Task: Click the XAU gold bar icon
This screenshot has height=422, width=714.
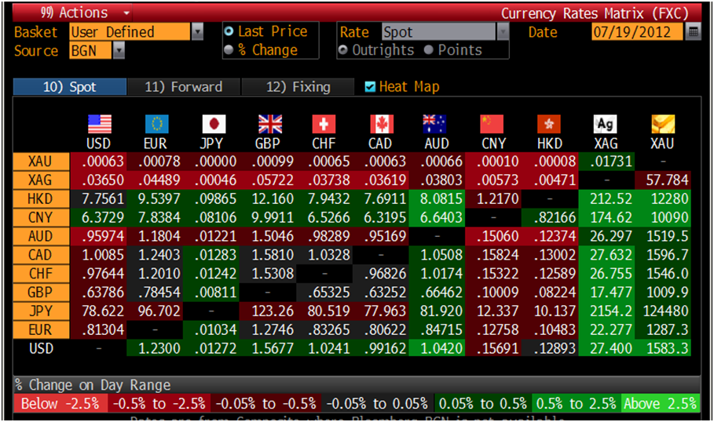Action: click(x=664, y=124)
